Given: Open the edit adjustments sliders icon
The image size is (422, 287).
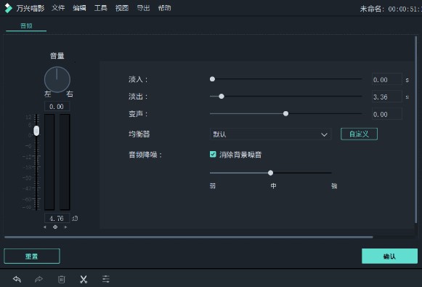Looking at the screenshot, I should click(106, 279).
